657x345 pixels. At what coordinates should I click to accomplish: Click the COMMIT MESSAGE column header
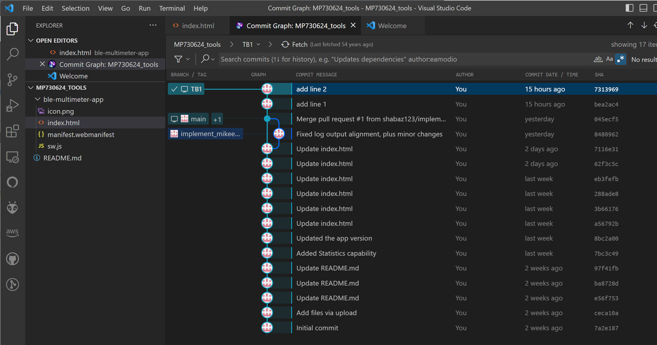[316, 75]
